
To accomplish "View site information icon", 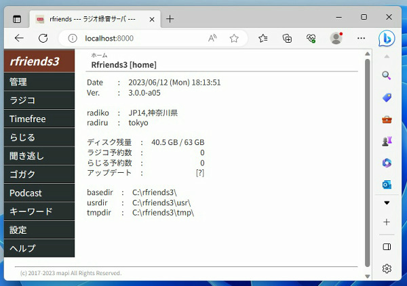I will tap(73, 39).
